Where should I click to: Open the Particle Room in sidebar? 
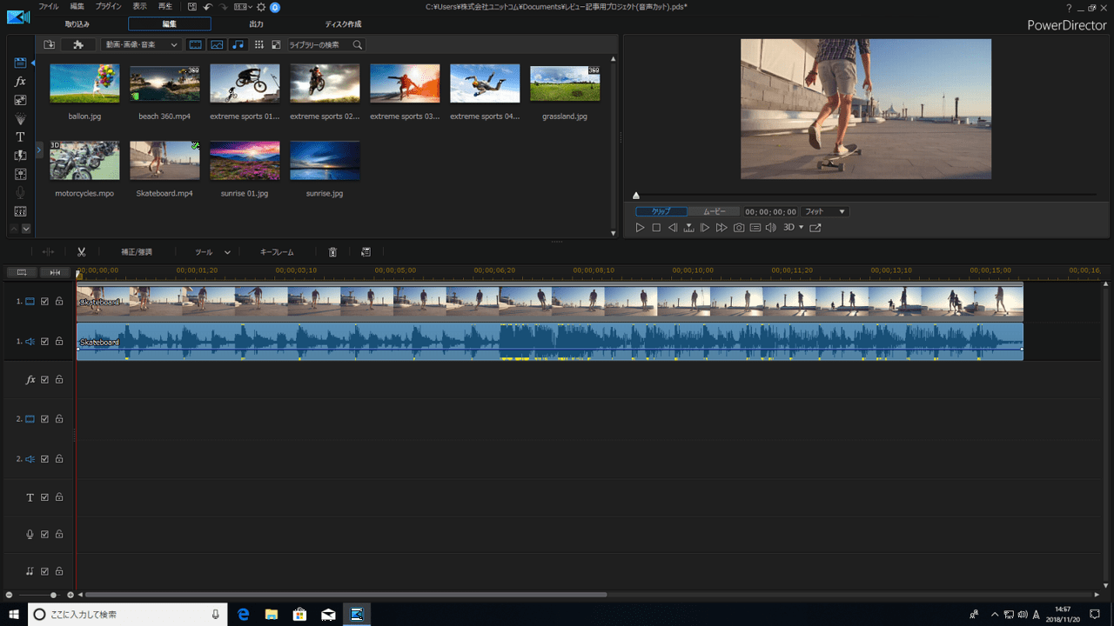click(x=20, y=118)
